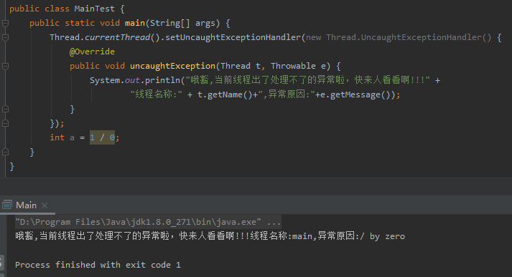Click the run window icon beside Main

click(7, 205)
